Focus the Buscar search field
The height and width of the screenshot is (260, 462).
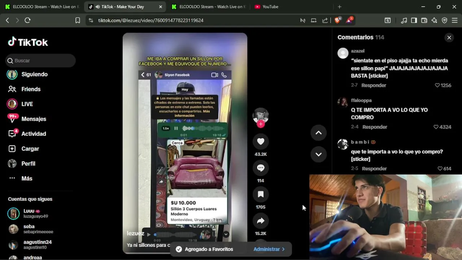(x=40, y=61)
